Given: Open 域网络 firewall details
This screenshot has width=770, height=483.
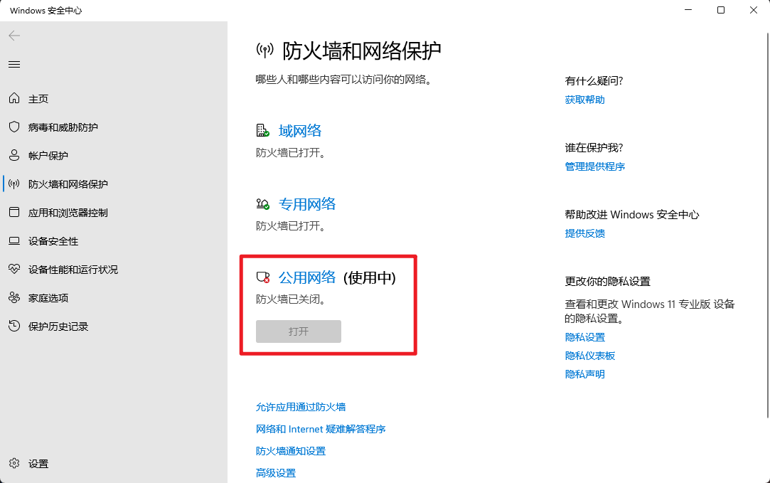Looking at the screenshot, I should point(300,130).
